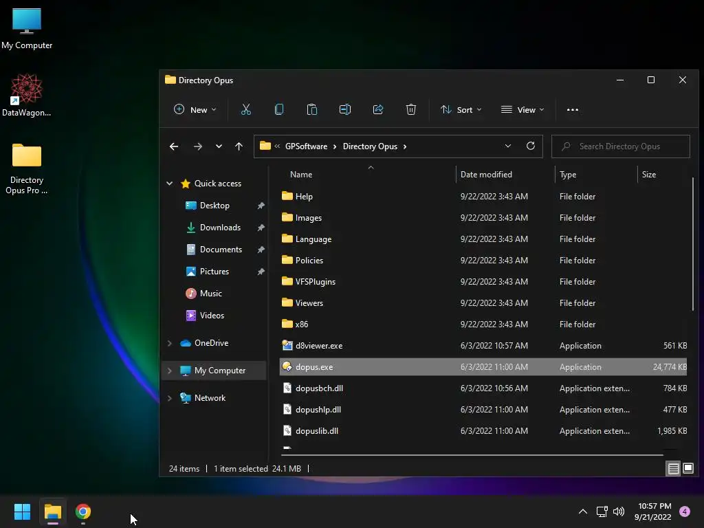Select the Policies folder

click(483, 261)
